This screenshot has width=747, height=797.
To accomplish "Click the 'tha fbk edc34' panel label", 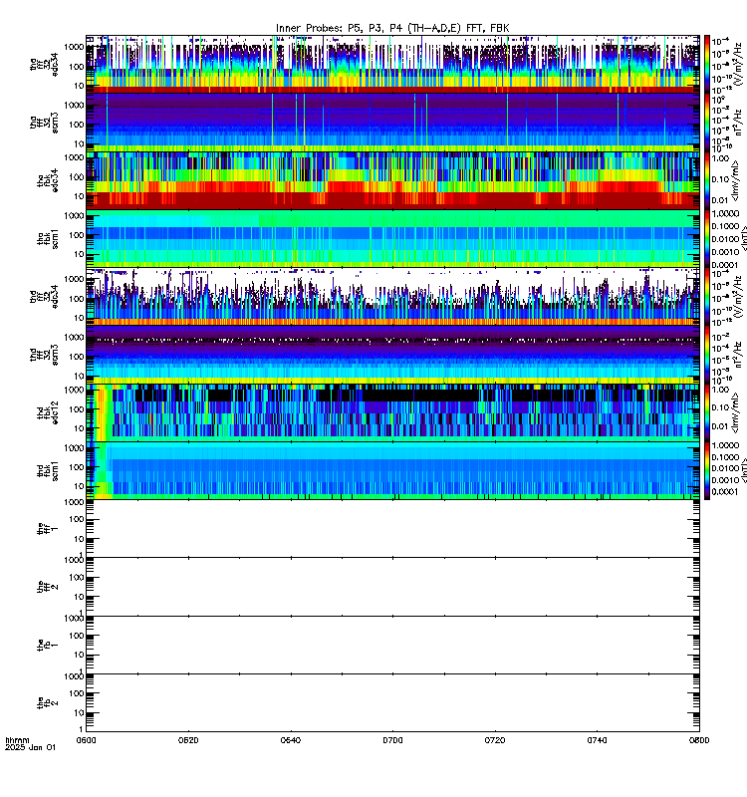I will (48, 180).
